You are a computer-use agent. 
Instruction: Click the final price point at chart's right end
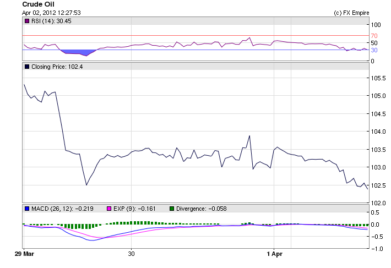pyautogui.click(x=367, y=189)
